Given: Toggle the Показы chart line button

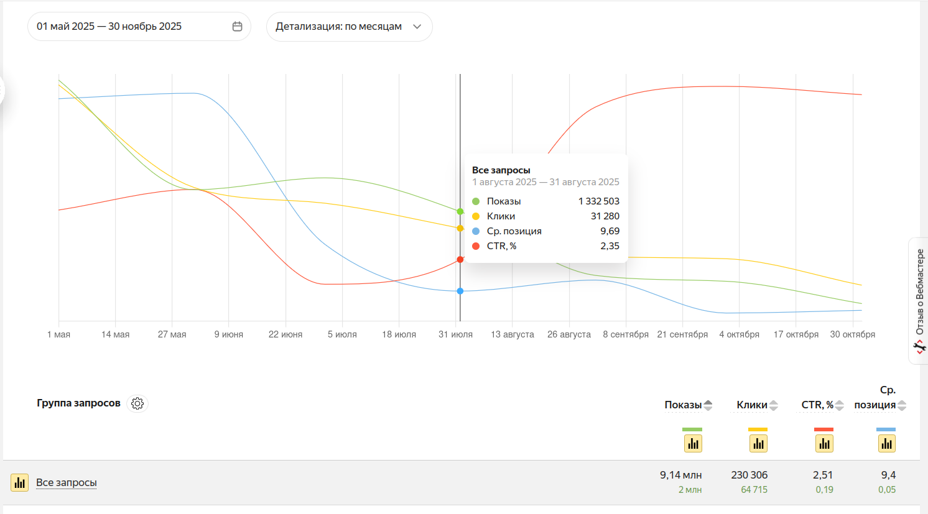Looking at the screenshot, I should (x=693, y=443).
